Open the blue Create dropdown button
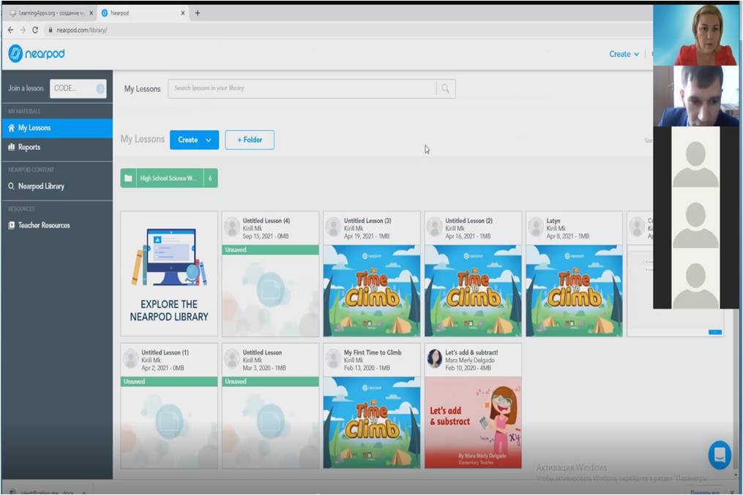This screenshot has height=495, width=743. click(194, 140)
